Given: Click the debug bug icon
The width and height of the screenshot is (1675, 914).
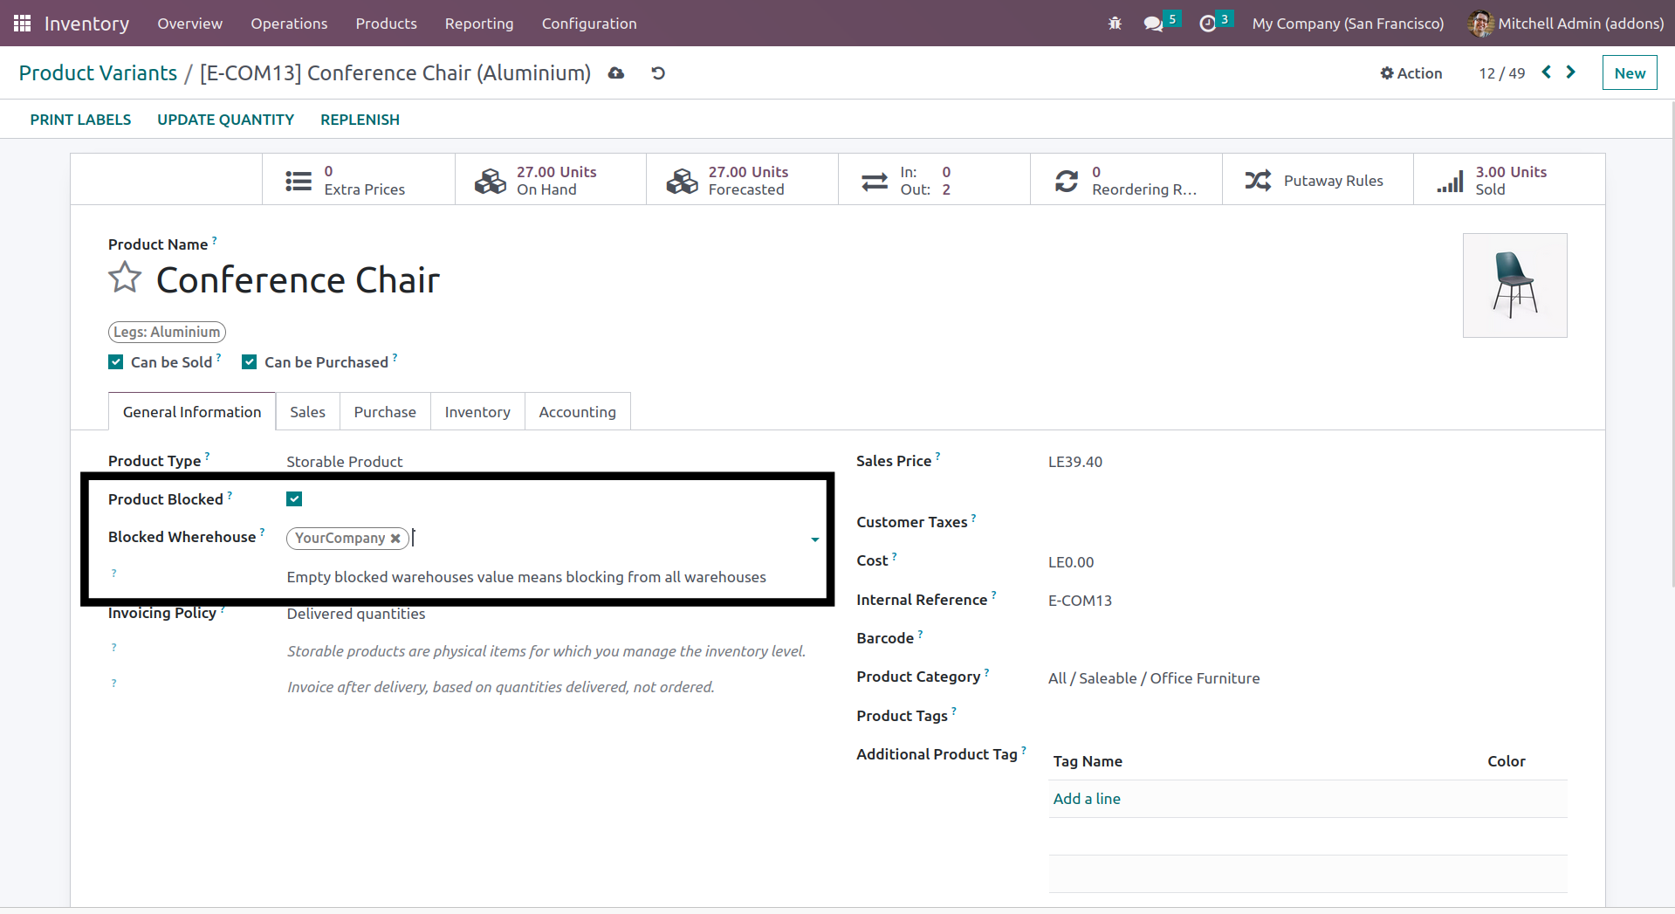Looking at the screenshot, I should [x=1115, y=24].
